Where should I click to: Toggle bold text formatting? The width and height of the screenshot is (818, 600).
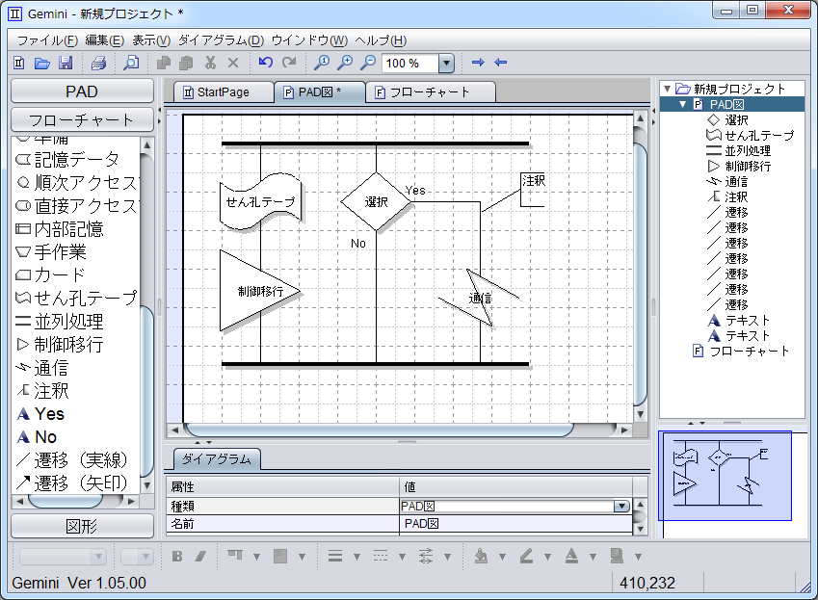(177, 557)
